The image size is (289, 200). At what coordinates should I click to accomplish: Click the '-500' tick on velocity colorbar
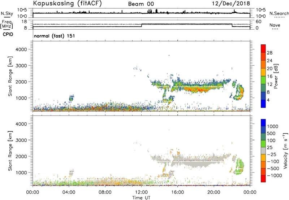pos(273,168)
